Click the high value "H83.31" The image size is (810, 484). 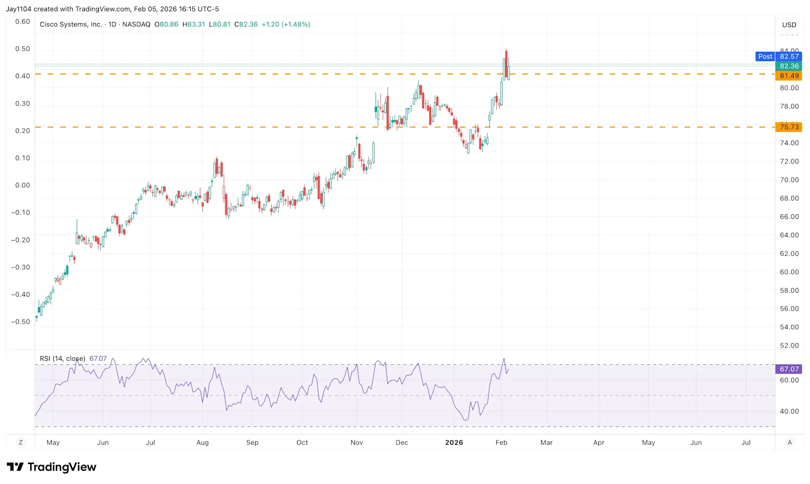(x=194, y=24)
